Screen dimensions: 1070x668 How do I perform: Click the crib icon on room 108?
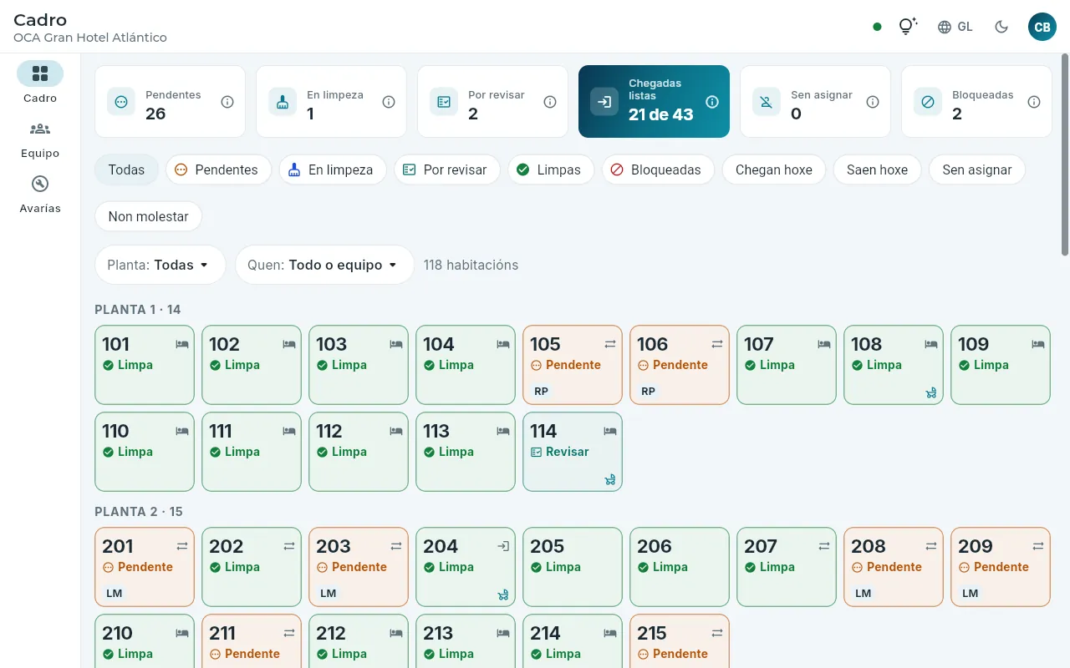tap(931, 392)
